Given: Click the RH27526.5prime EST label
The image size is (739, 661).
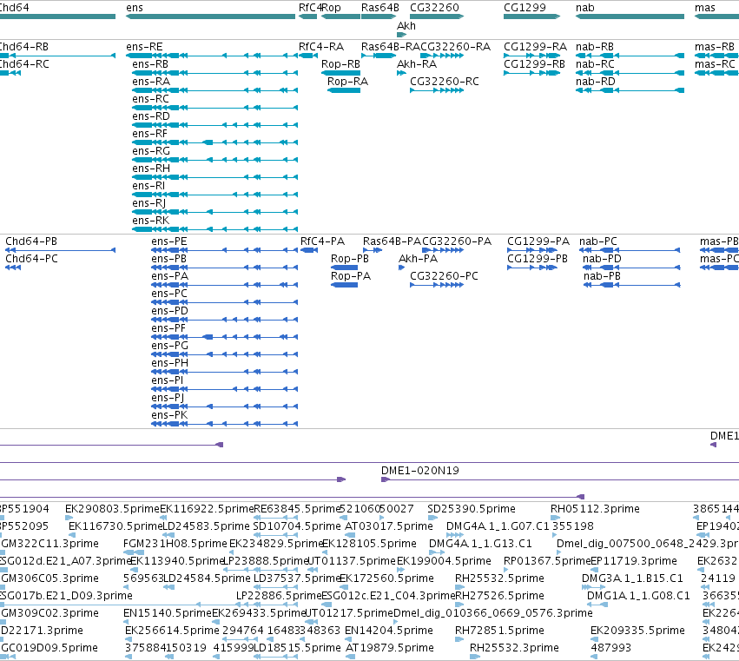Looking at the screenshot, I should pos(499,597).
